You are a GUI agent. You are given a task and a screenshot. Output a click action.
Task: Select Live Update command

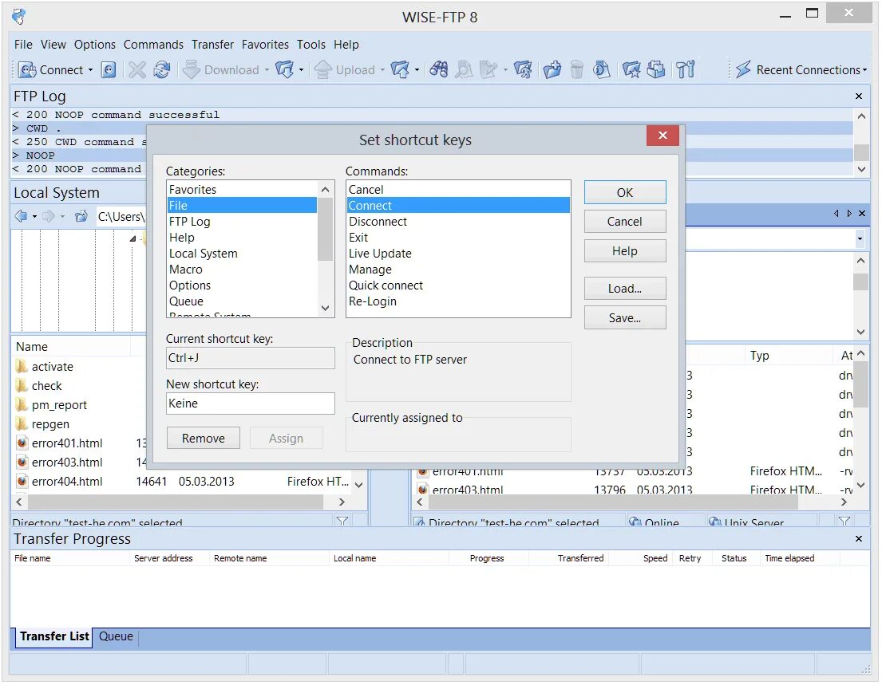click(458, 254)
